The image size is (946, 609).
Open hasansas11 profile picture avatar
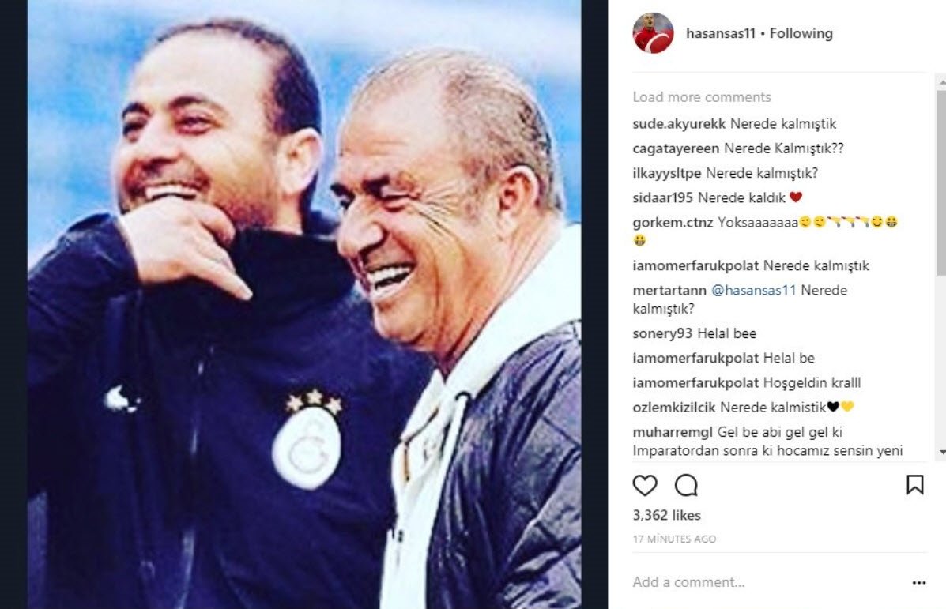pyautogui.click(x=653, y=33)
